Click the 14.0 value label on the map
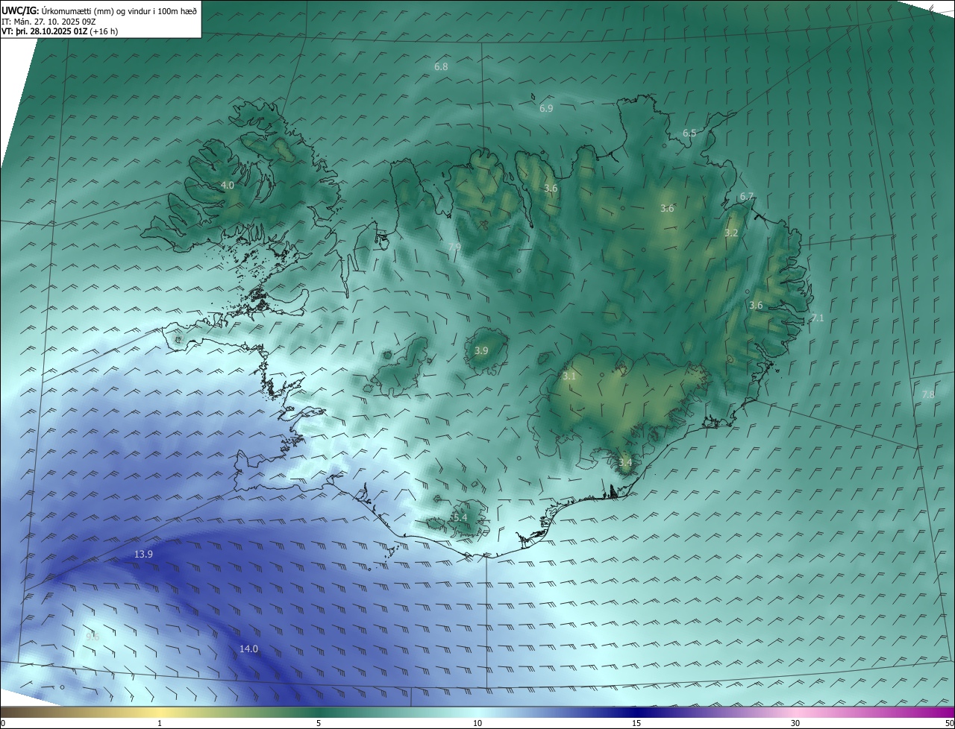 [x=248, y=648]
